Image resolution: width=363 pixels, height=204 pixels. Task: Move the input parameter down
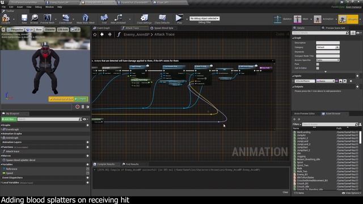point(345,81)
